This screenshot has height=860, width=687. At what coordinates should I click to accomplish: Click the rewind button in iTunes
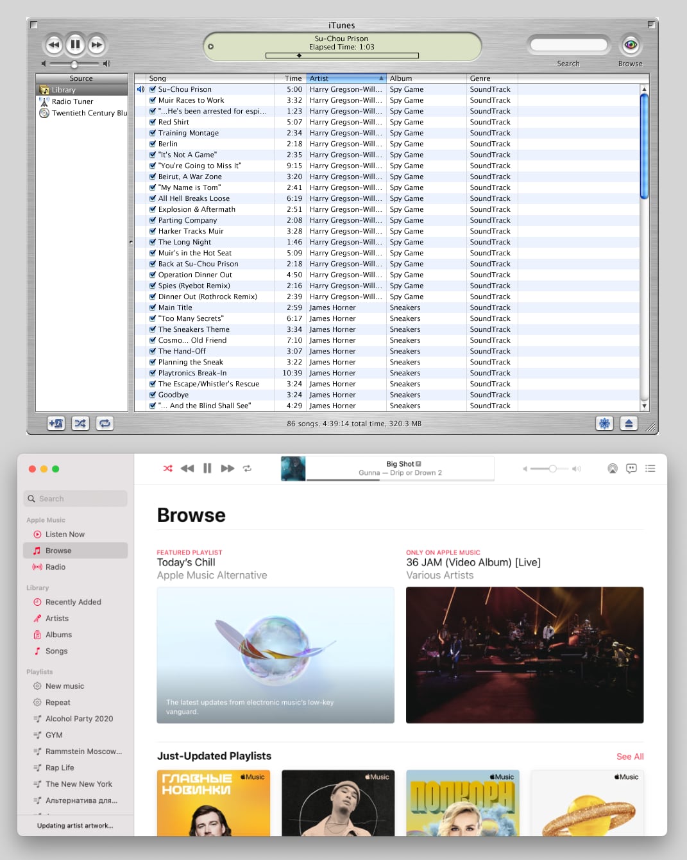54,44
